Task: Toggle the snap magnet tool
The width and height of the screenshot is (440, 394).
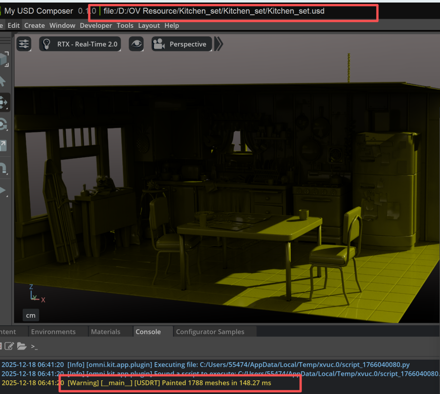Action: click(x=4, y=168)
